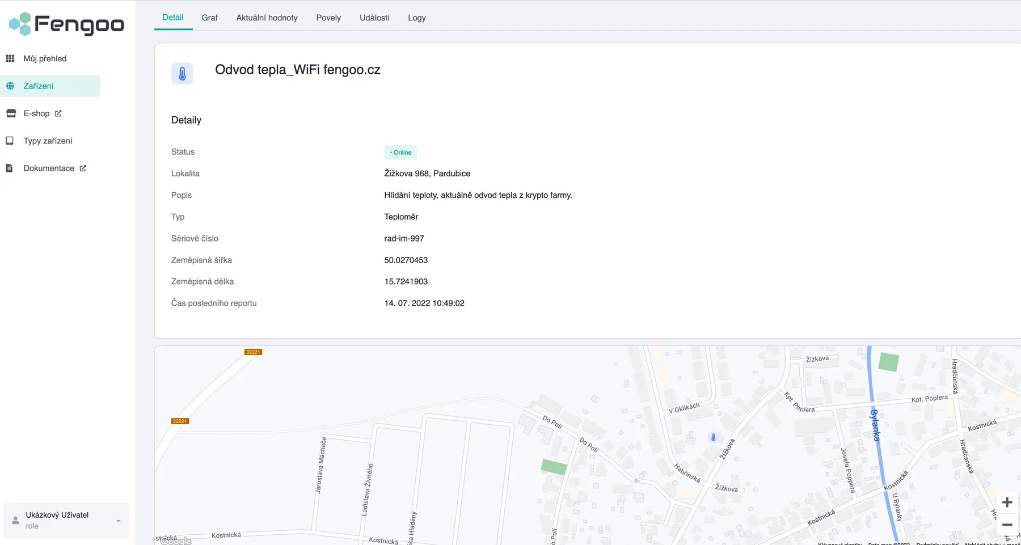Click the thermometer marker on the map
Viewport: 1021px width, 545px height.
714,437
